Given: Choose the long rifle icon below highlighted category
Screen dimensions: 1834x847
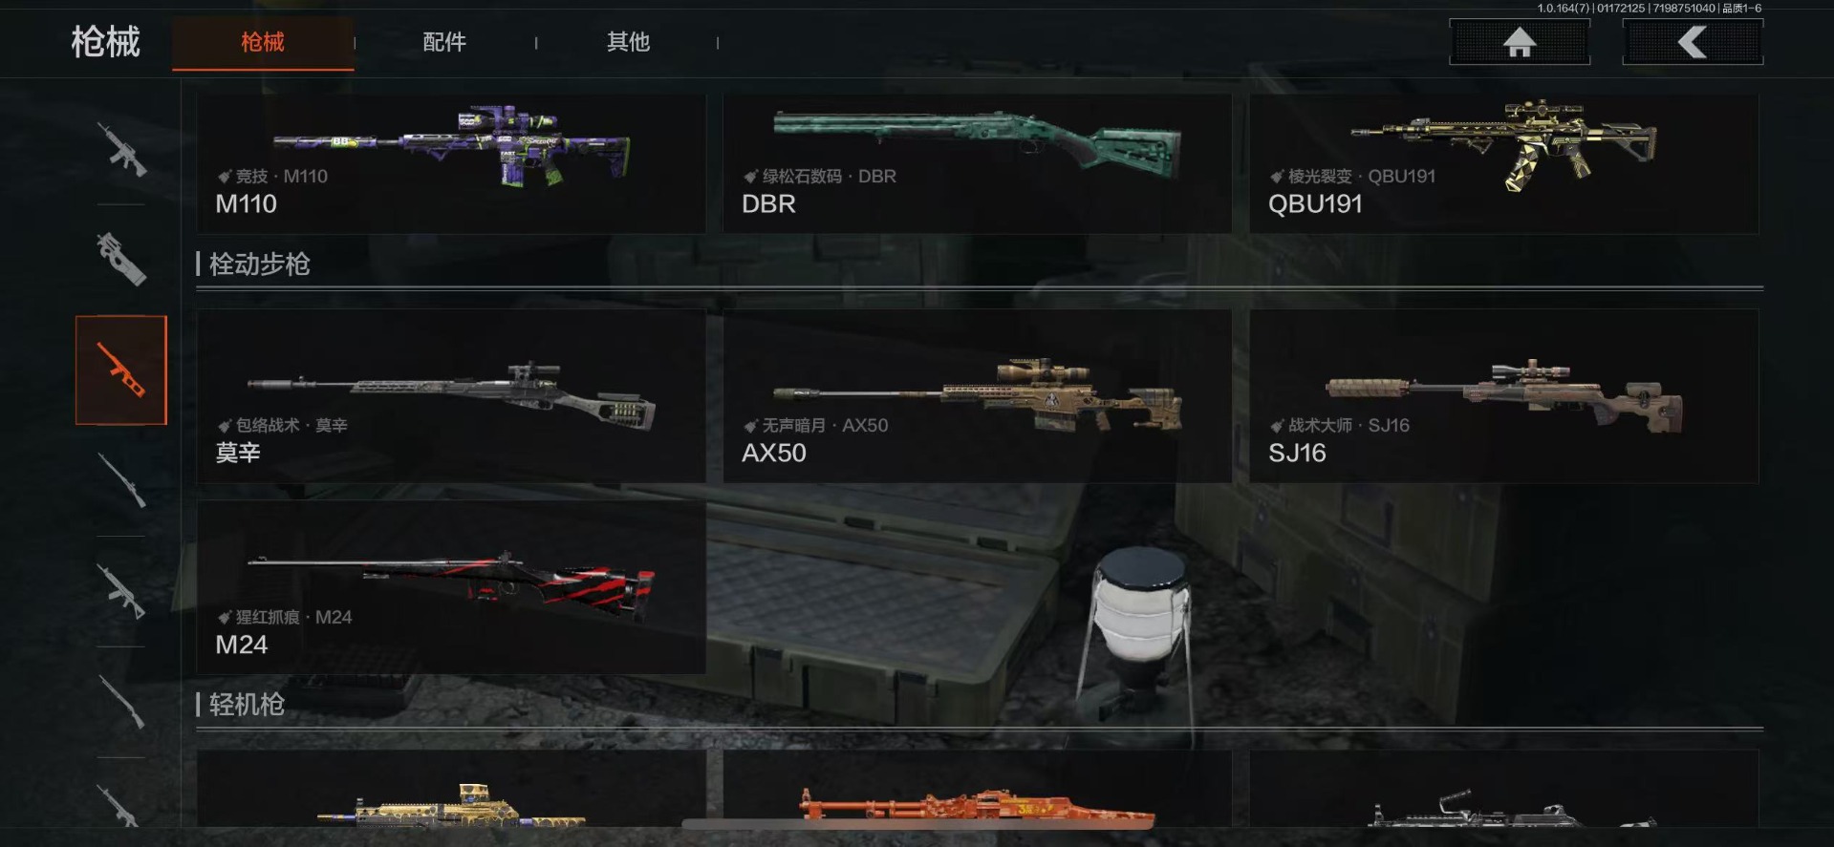Looking at the screenshot, I should (121, 479).
